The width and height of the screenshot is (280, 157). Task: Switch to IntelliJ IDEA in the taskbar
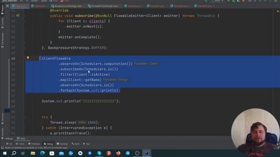click(147, 153)
